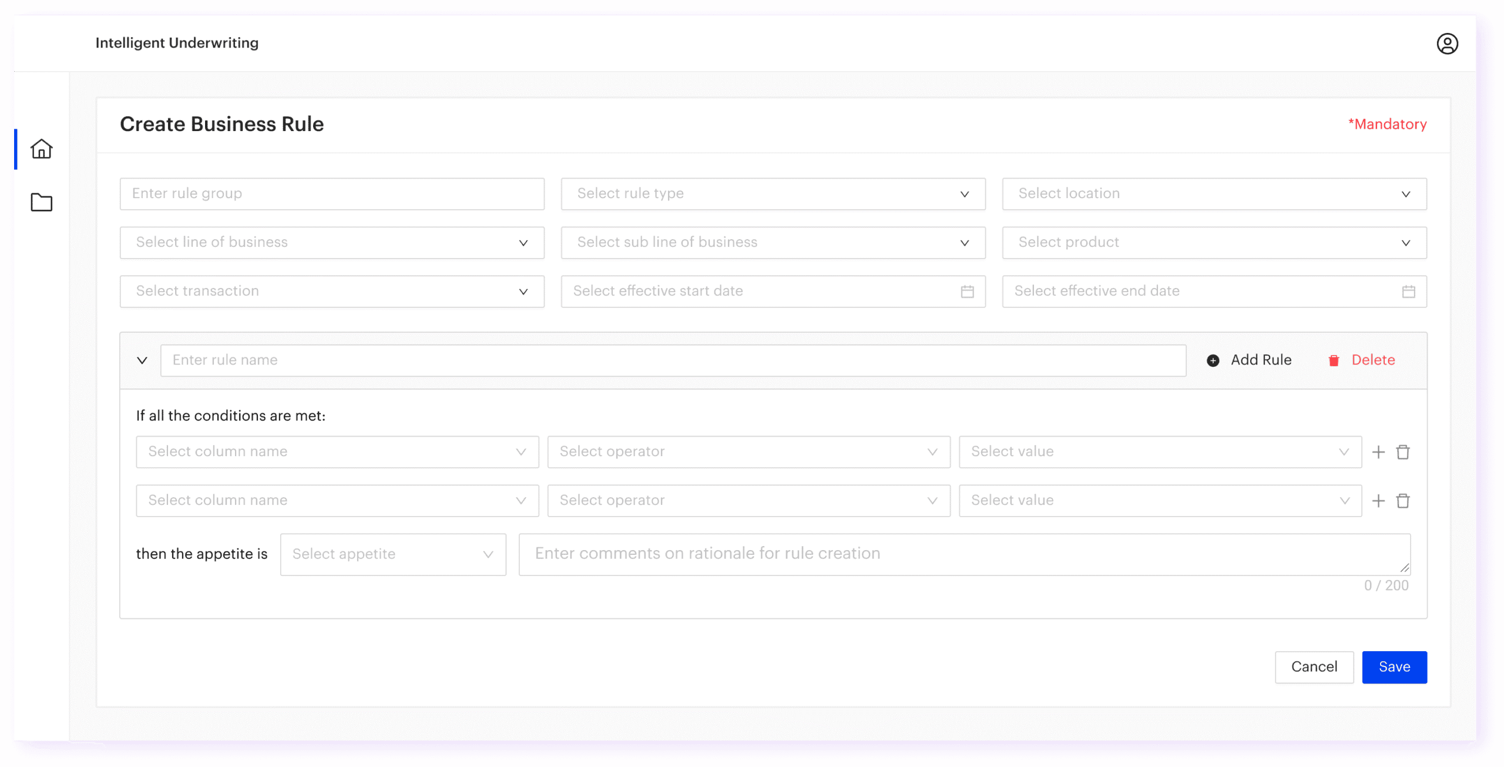Open the Select transaction dropdown

click(332, 292)
